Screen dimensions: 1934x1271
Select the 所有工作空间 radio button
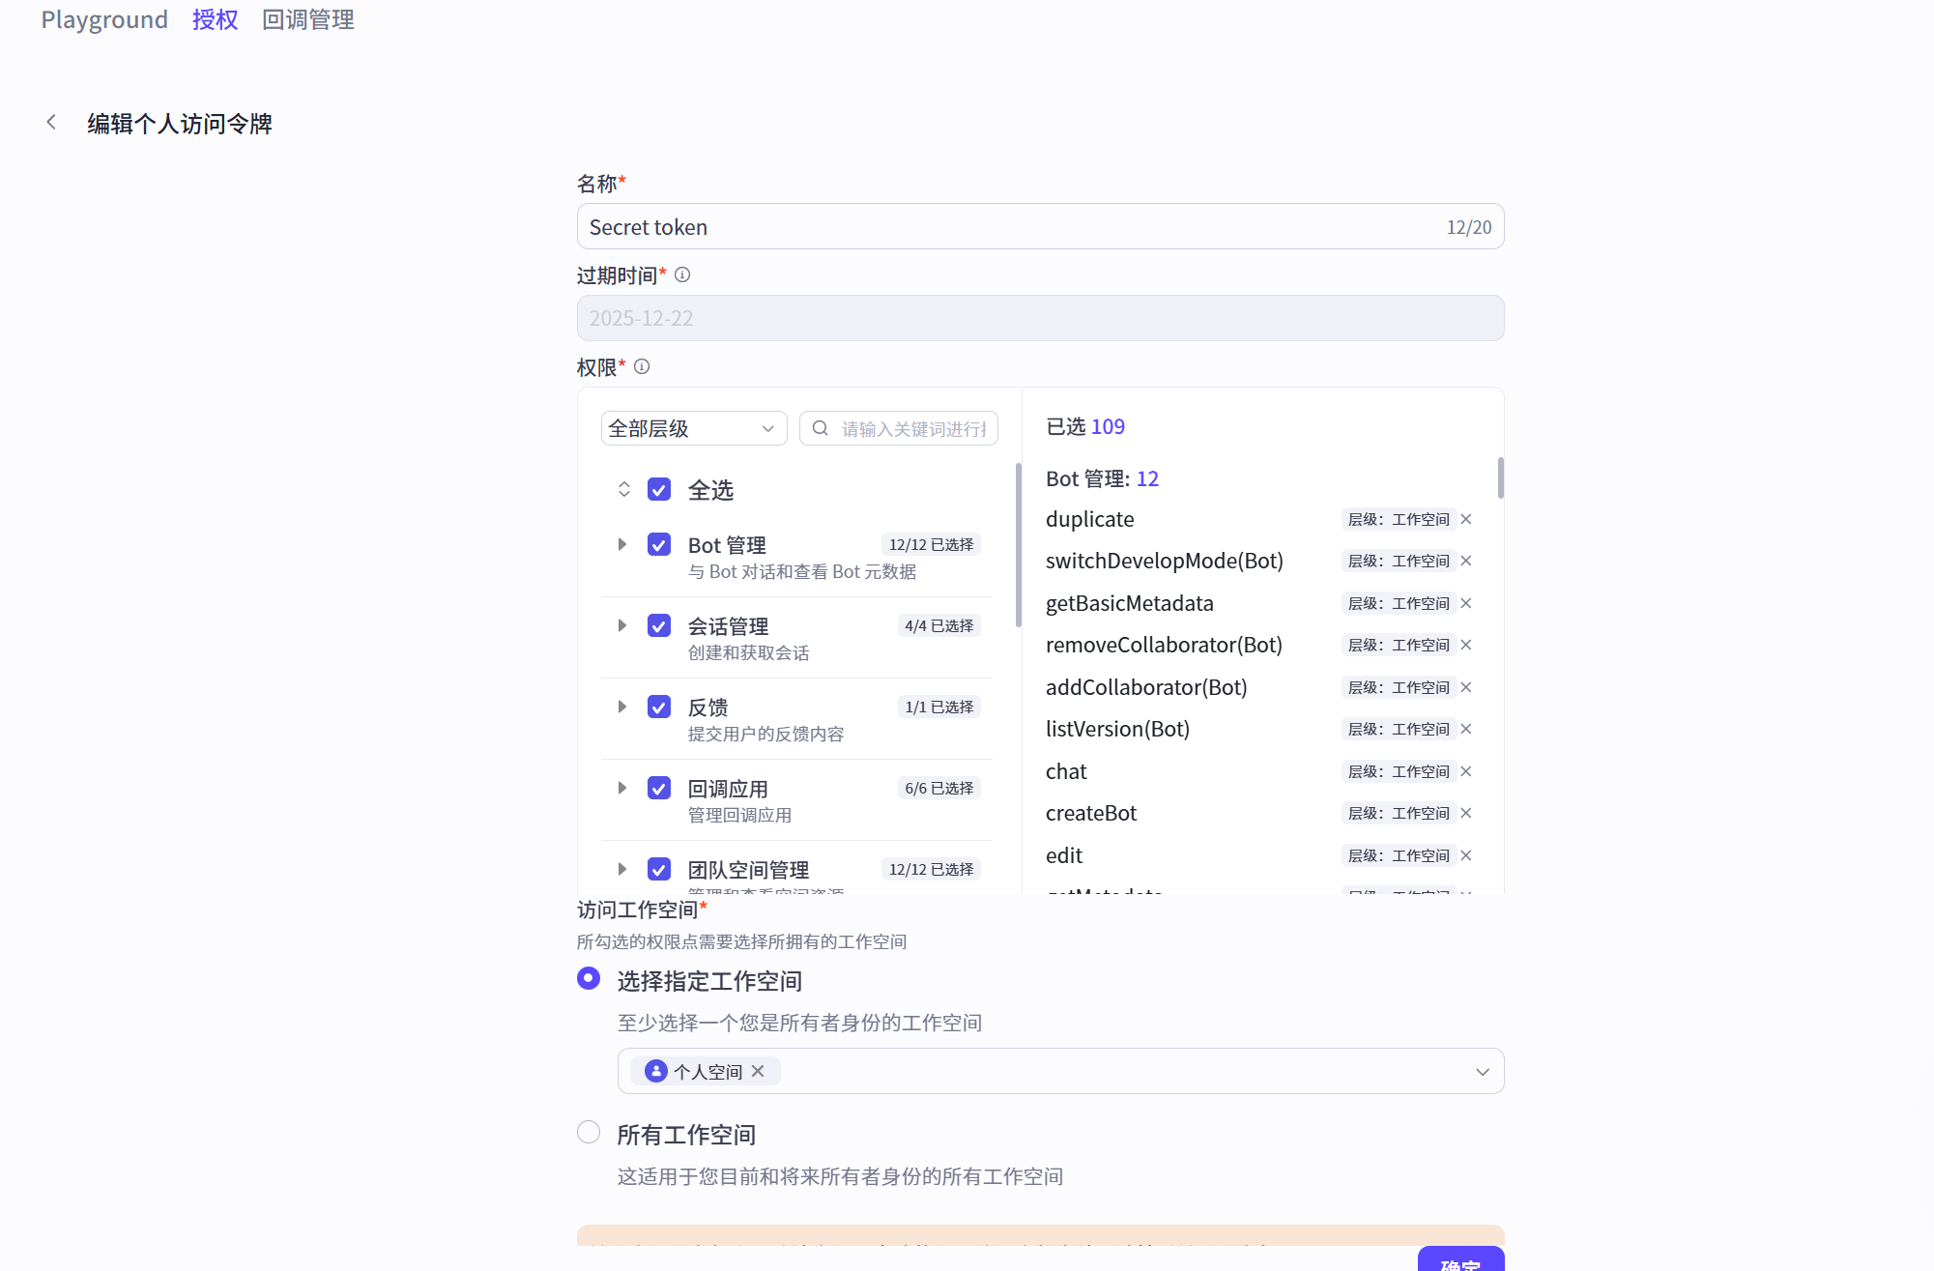click(589, 1133)
